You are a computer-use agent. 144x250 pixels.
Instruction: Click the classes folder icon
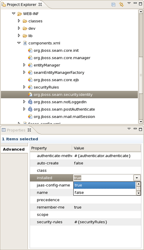pyautogui.click(x=25, y=21)
